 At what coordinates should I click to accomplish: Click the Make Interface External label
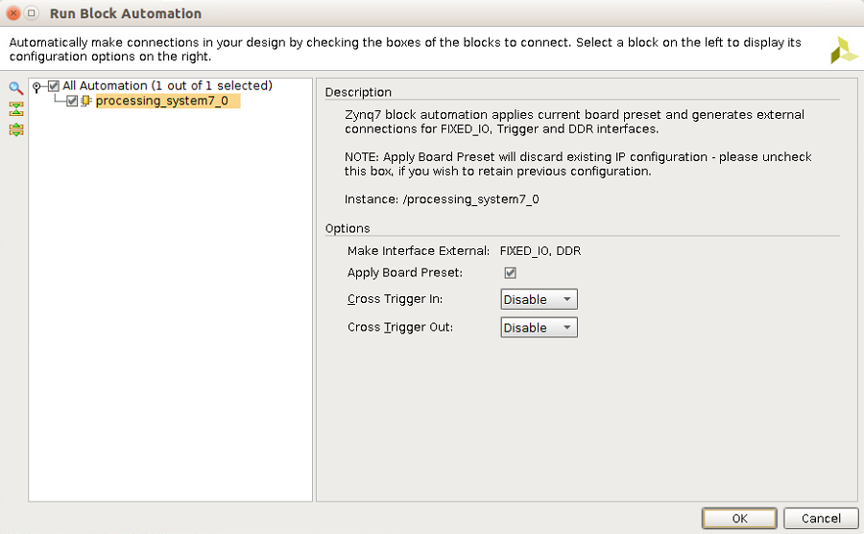point(419,251)
